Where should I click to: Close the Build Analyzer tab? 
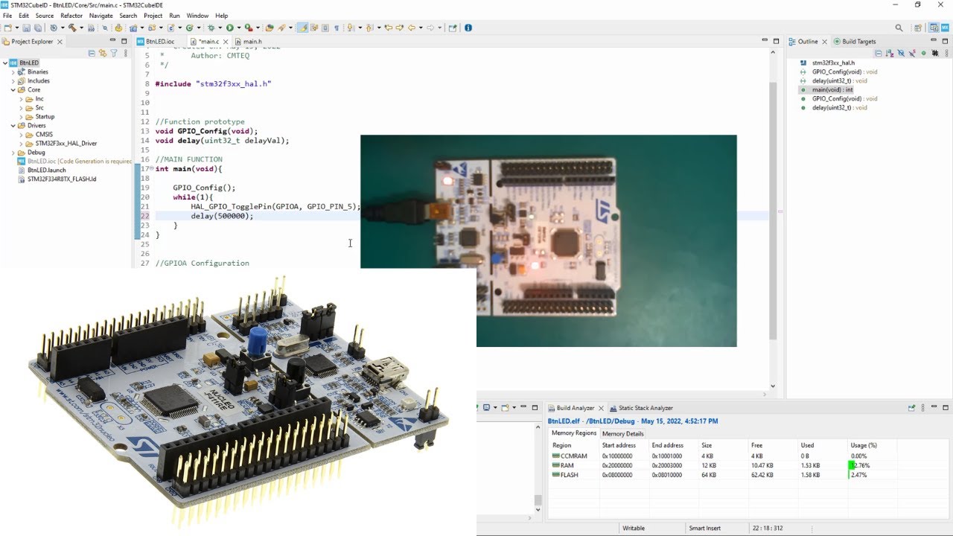point(601,408)
